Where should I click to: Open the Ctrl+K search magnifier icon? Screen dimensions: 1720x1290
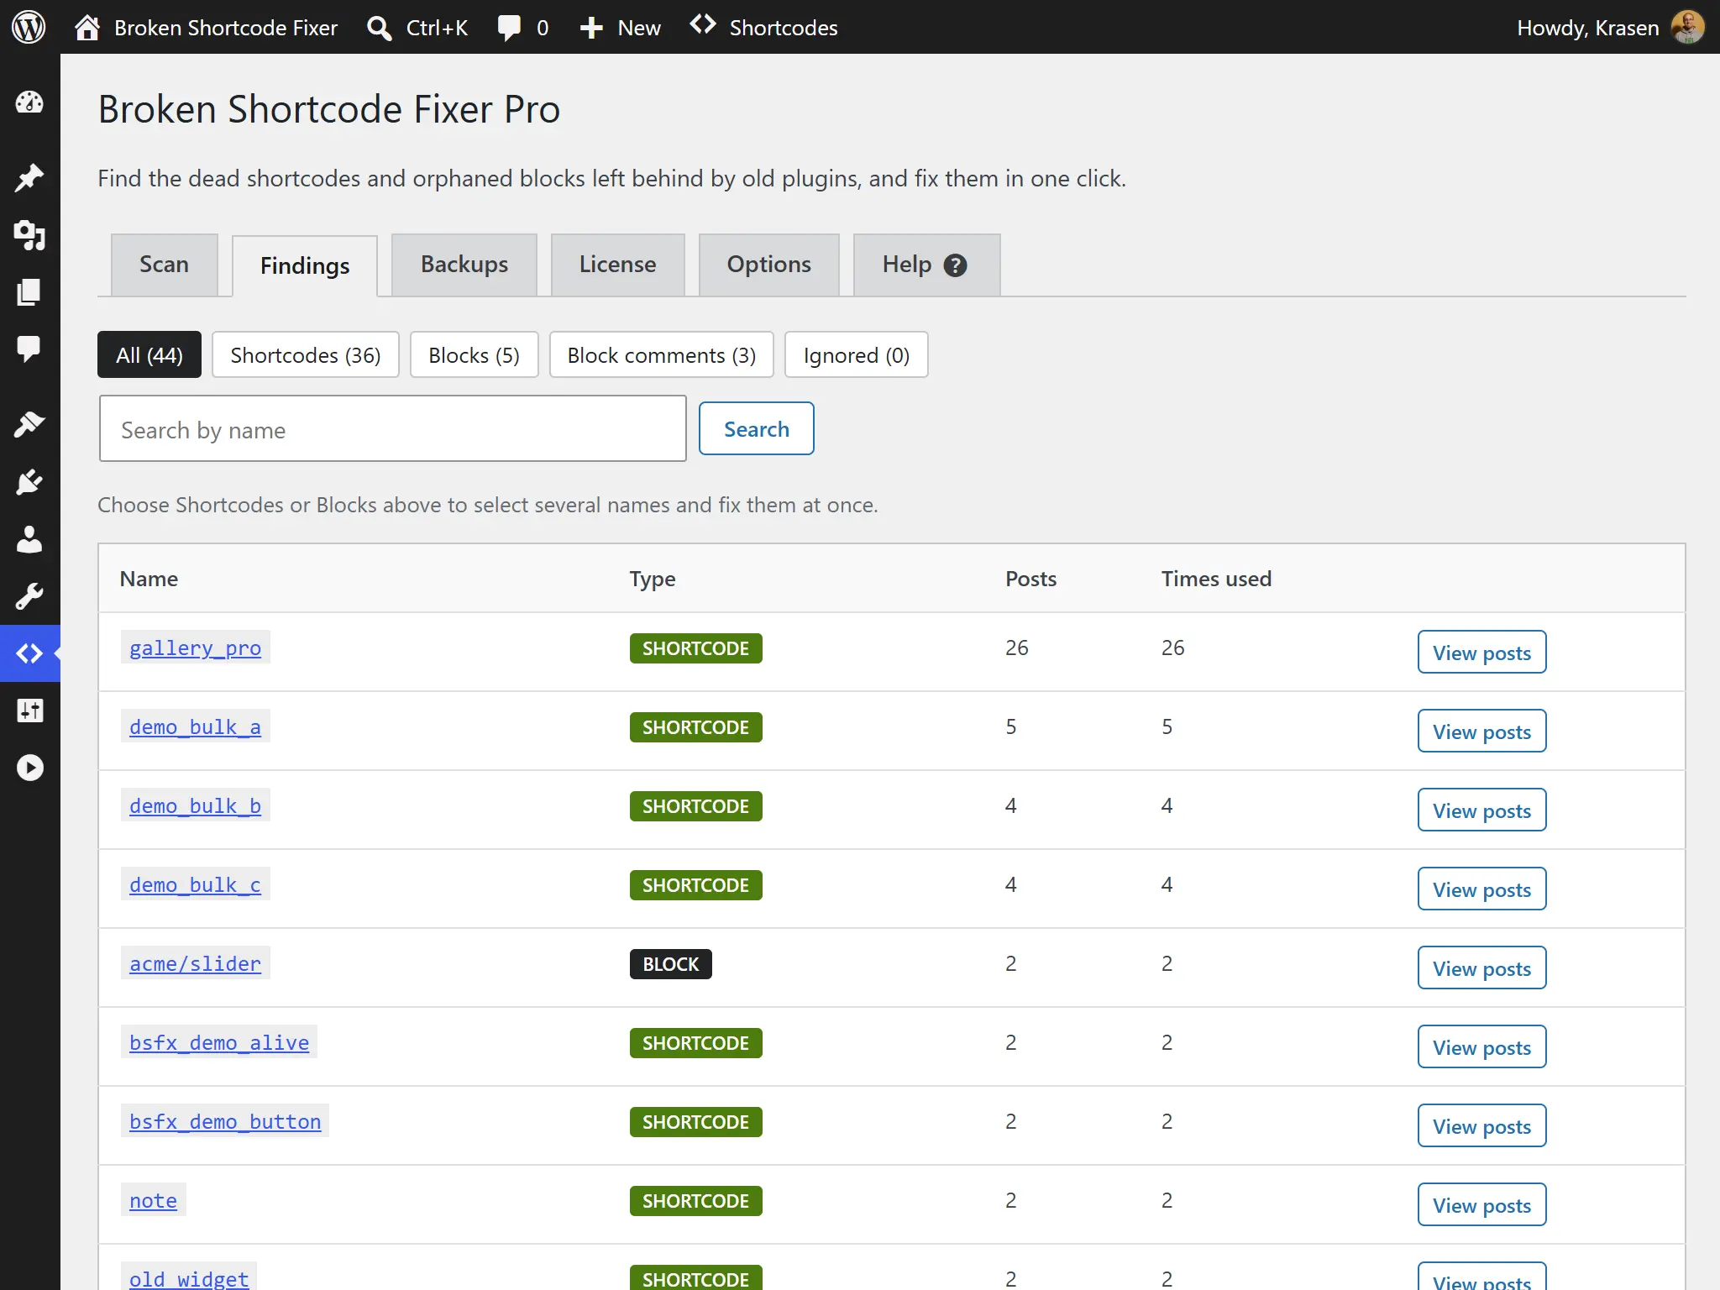tap(379, 28)
